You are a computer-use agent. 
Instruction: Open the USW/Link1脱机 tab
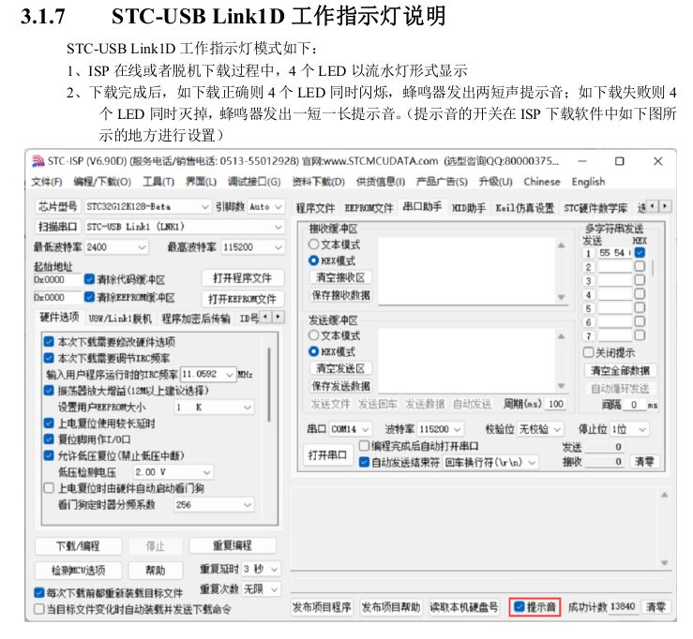(120, 319)
